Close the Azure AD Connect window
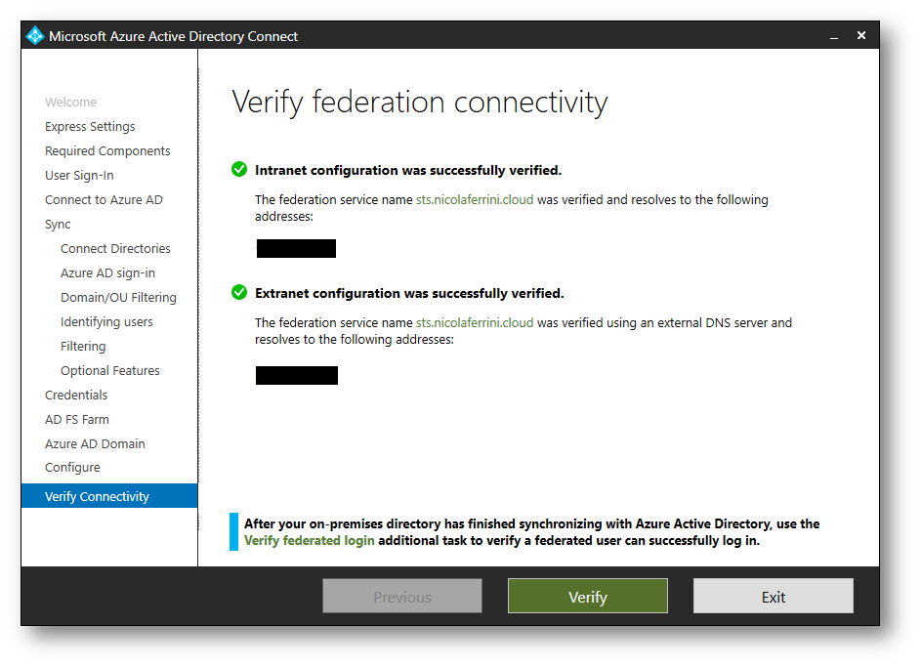921x667 pixels. (861, 35)
